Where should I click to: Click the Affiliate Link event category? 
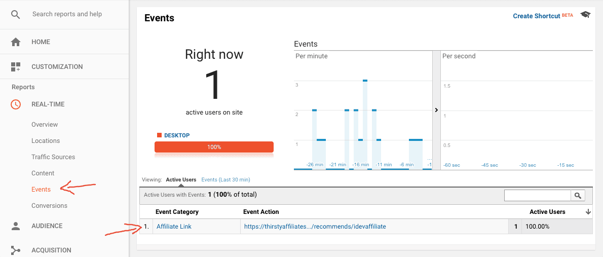174,227
